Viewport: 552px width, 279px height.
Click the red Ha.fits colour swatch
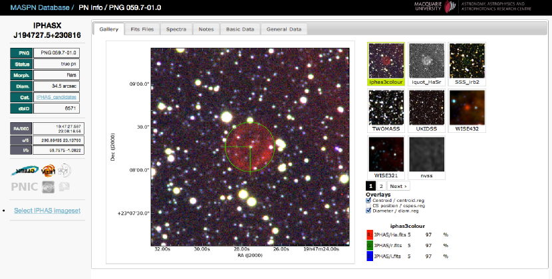pyautogui.click(x=370, y=234)
